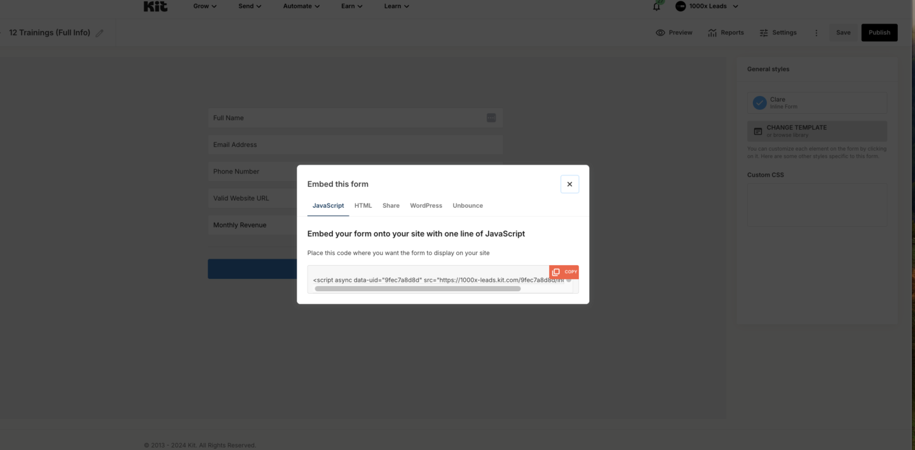The image size is (915, 450).
Task: Open the notifications bell
Action: click(x=656, y=6)
